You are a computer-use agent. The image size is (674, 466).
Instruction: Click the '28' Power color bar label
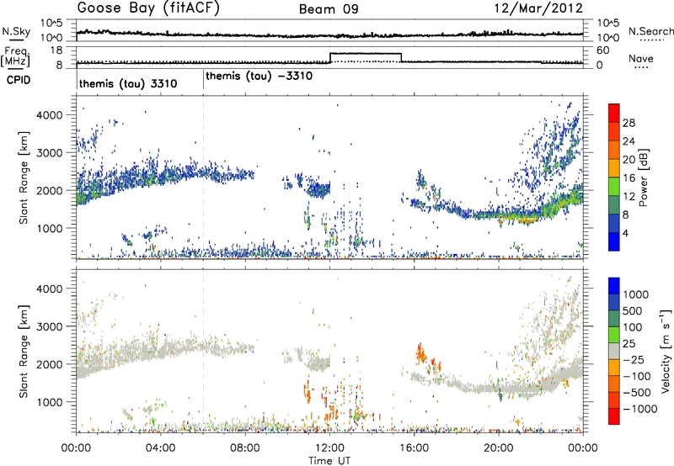[629, 123]
